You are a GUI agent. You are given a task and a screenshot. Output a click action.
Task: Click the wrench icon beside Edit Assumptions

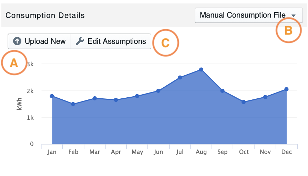[x=80, y=41]
